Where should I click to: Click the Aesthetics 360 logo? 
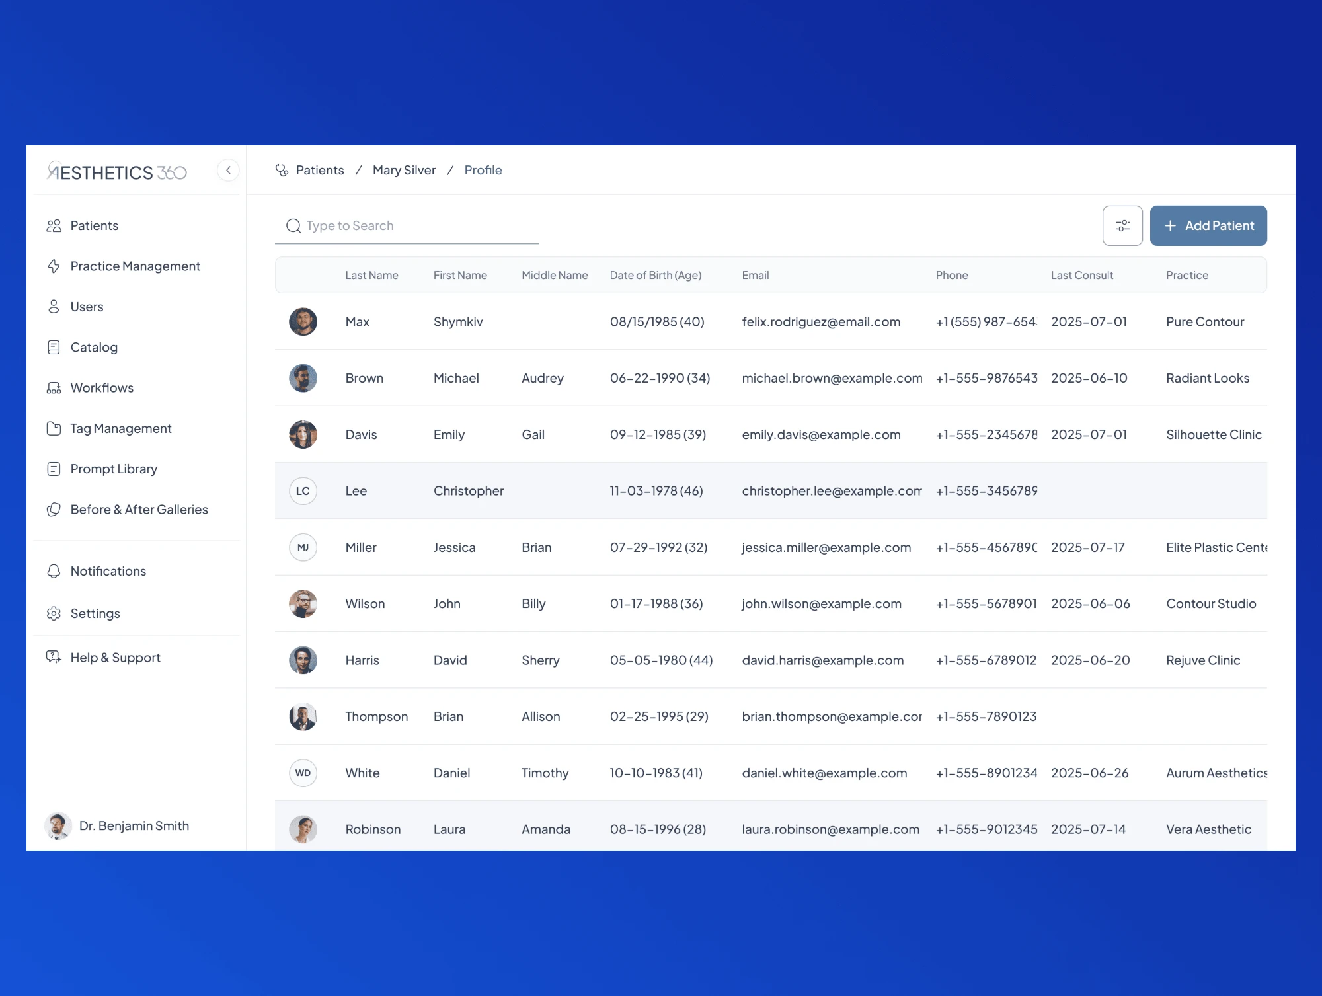(117, 172)
